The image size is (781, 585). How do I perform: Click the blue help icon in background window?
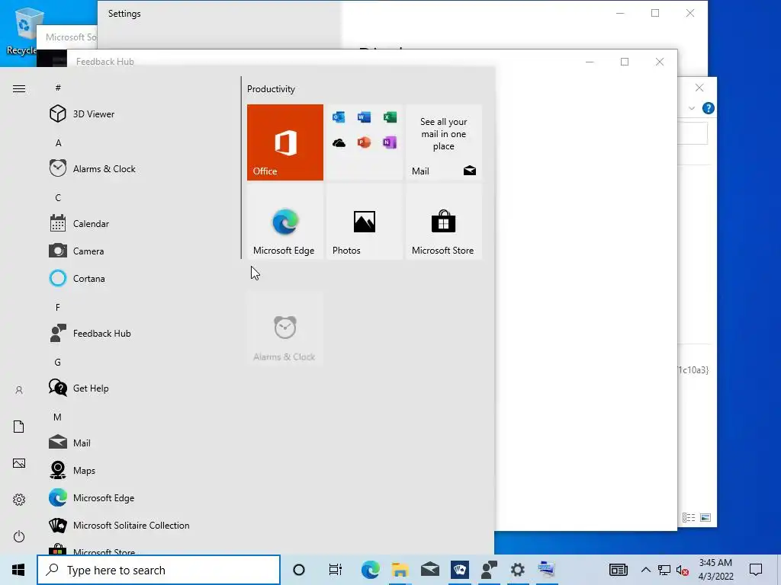pos(708,108)
